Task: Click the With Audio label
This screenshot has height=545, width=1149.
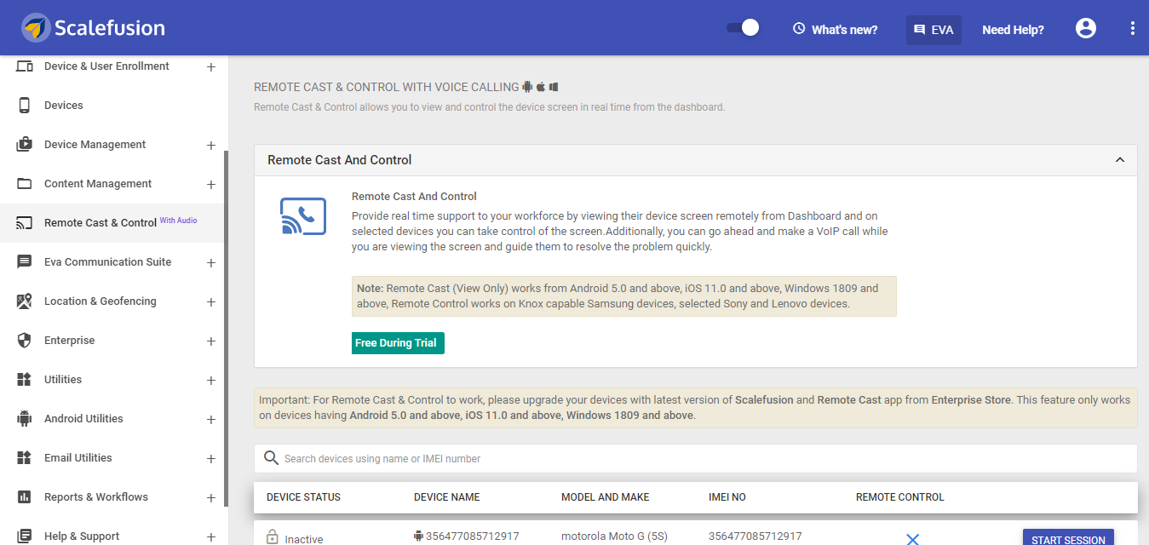Action: [x=178, y=221]
